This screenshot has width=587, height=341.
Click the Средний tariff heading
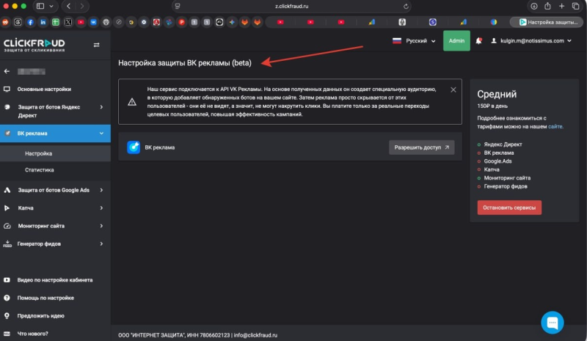pos(497,94)
